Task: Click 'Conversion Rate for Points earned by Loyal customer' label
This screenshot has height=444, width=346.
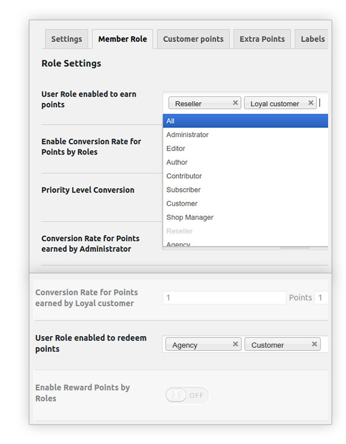Action: click(86, 298)
